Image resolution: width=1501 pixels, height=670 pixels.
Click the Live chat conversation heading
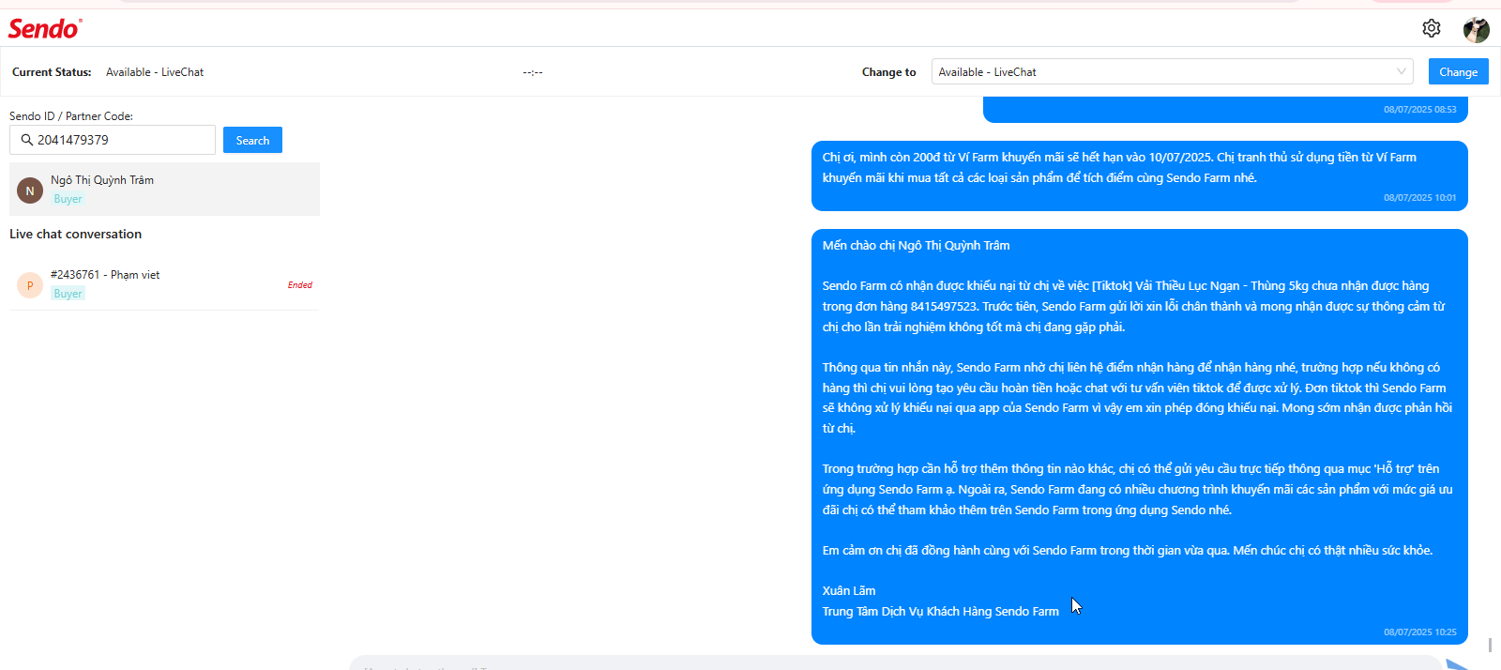point(76,234)
